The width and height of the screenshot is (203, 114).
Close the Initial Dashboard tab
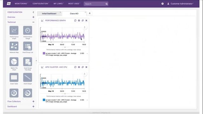[60, 12]
